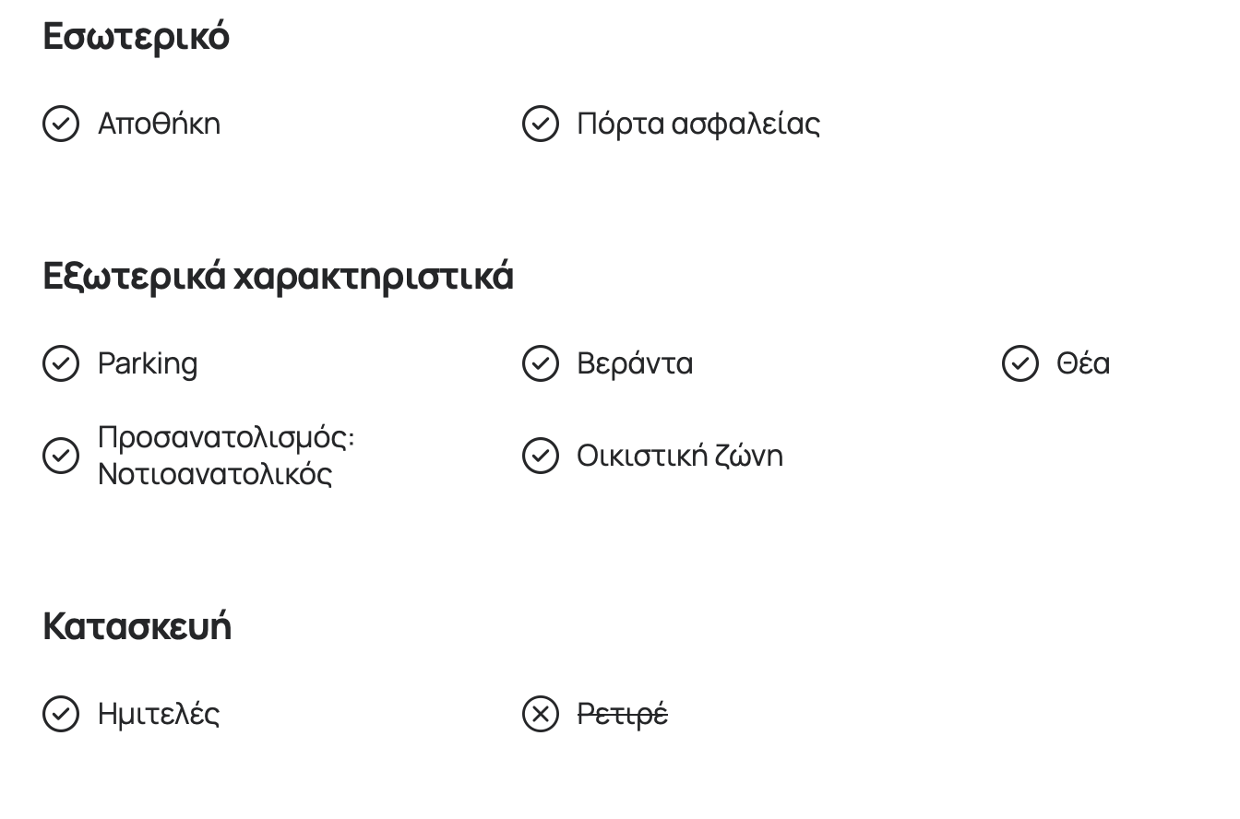Click the Βεράντα feature text
Image resolution: width=1240 pixels, height=819 pixels.
tap(635, 363)
